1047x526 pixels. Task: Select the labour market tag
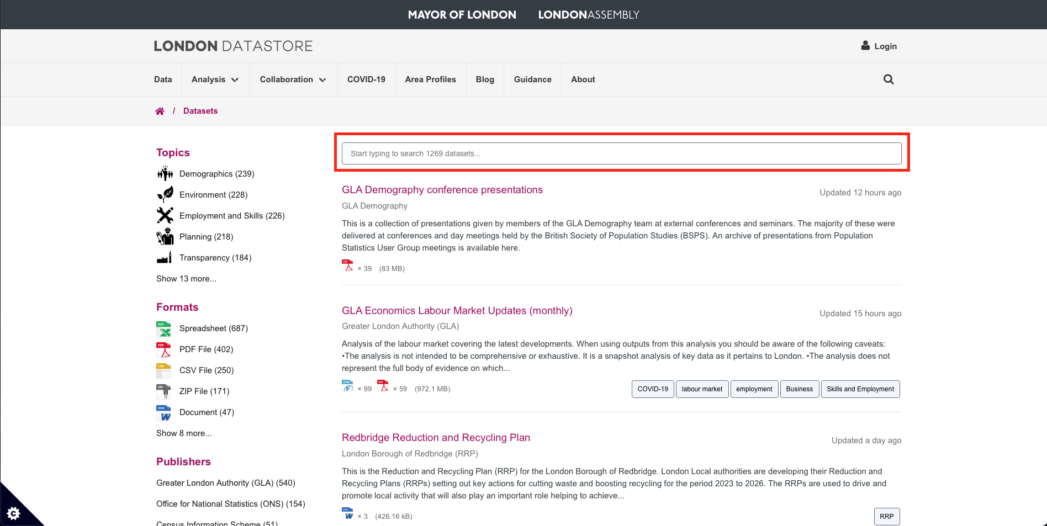pyautogui.click(x=702, y=389)
